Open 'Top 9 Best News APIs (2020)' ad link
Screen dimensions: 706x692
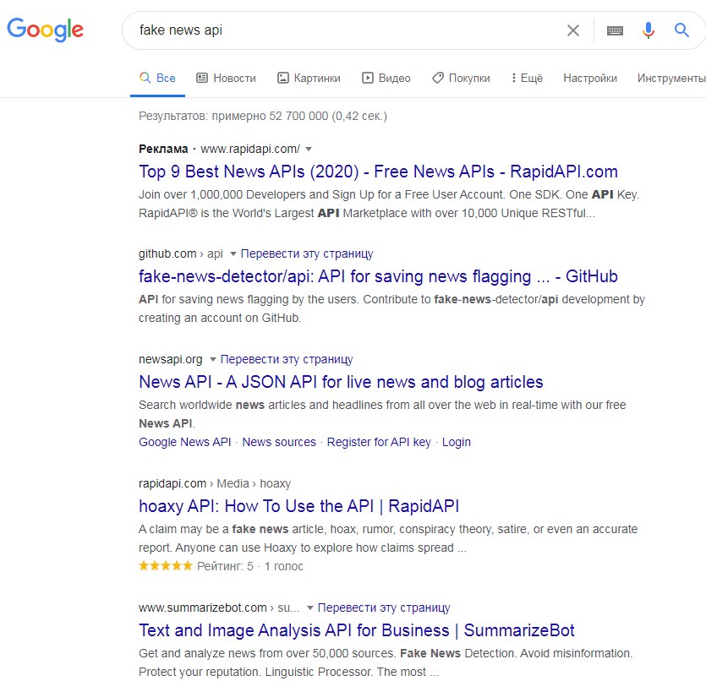tap(378, 172)
